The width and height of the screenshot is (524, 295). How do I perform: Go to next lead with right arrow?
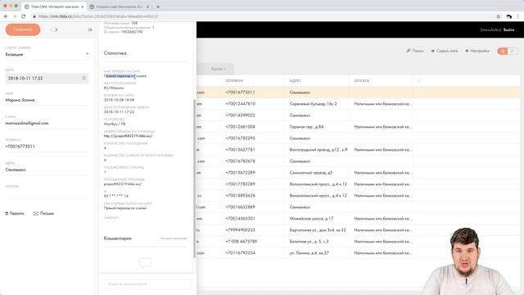pyautogui.click(x=56, y=29)
